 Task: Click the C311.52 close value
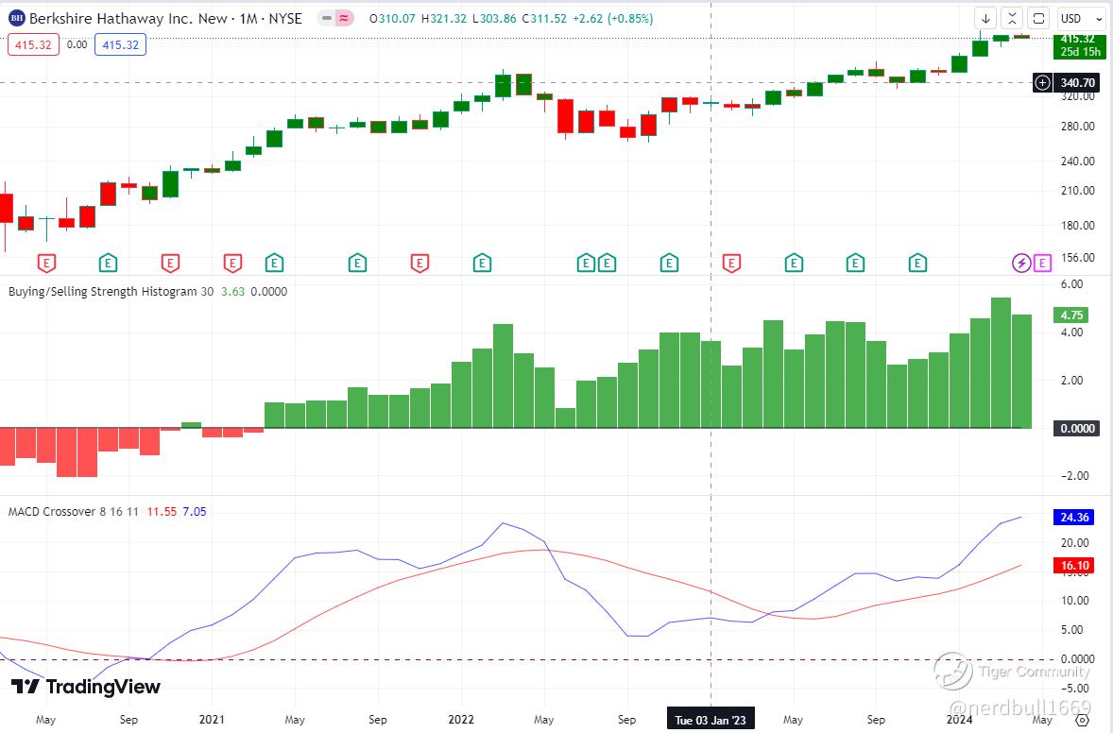coord(544,19)
